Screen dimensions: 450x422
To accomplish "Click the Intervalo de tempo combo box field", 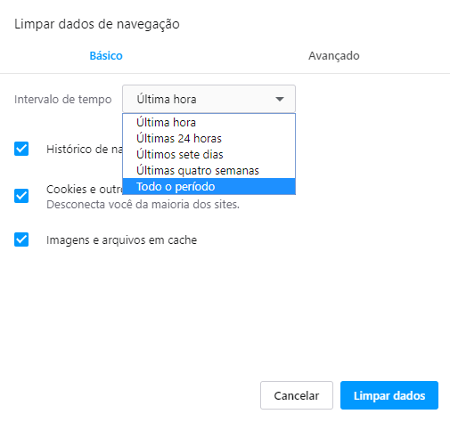I will [209, 99].
